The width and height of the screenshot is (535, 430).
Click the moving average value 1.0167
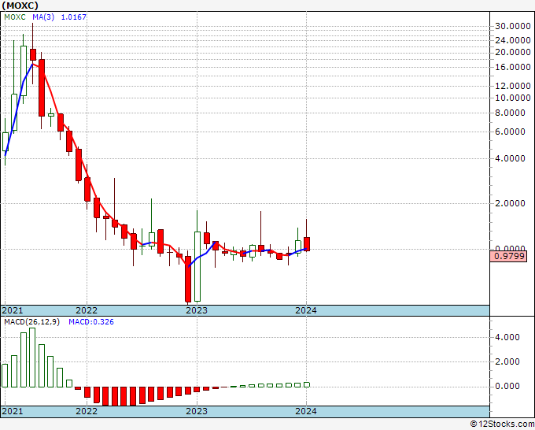[74, 17]
